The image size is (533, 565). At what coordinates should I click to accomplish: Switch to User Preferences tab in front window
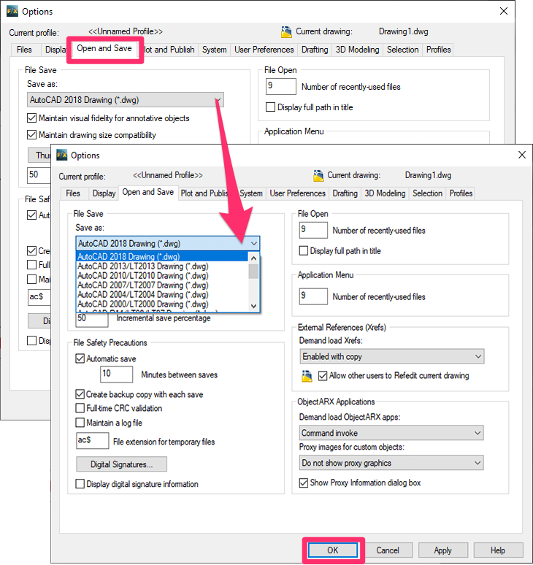pos(298,193)
